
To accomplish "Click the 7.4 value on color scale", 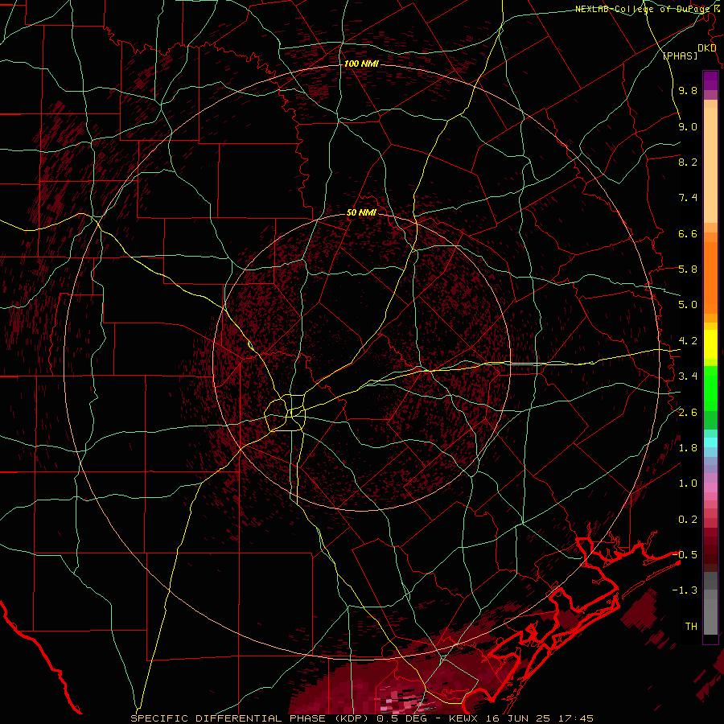I will point(688,198).
